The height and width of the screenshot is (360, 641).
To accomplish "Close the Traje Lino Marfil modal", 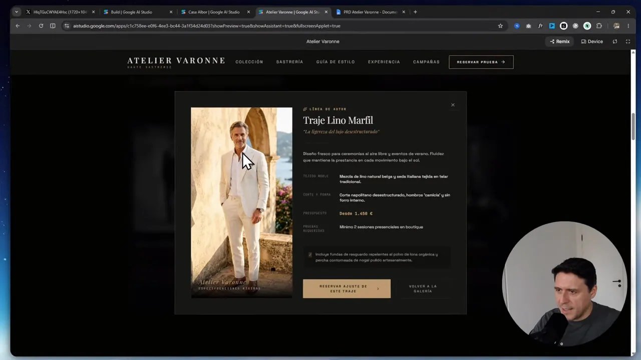I will point(453,105).
